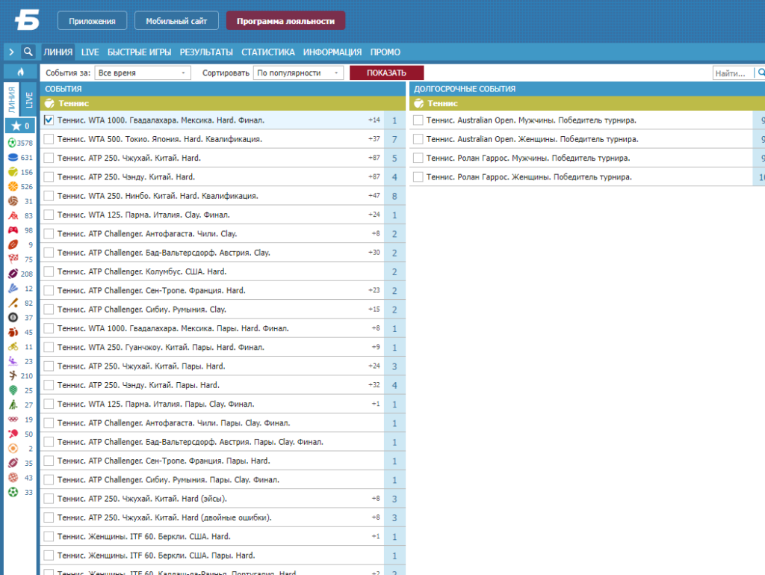765x575 pixels.
Task: Open WTA 250 Гуанчжоу Пары Финал event
Action: (161, 348)
